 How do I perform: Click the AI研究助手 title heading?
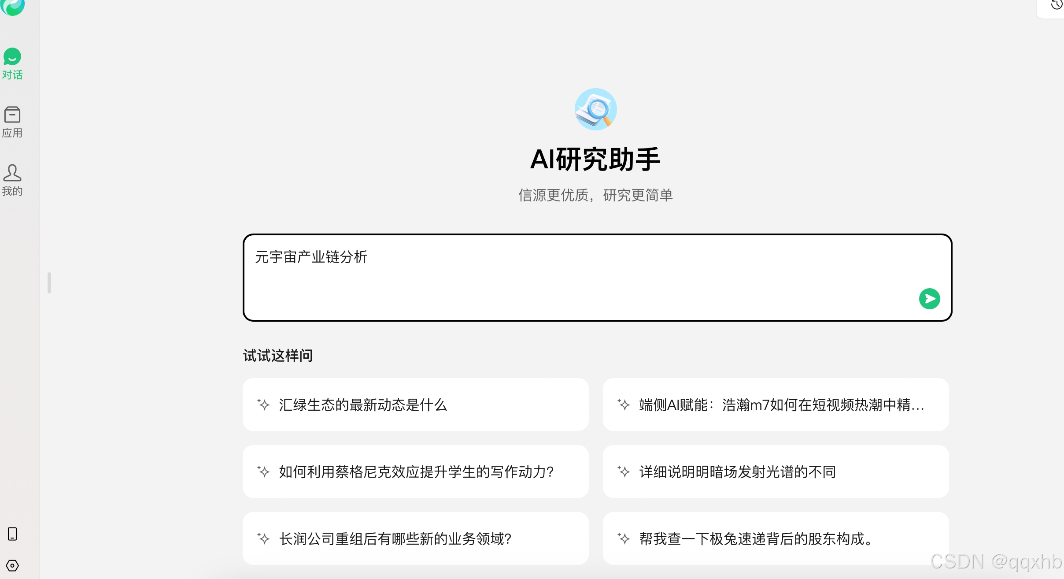(595, 159)
